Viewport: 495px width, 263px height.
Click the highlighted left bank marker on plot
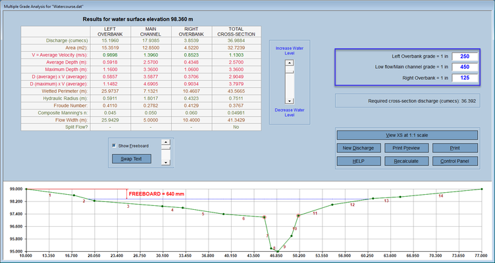tap(264, 217)
